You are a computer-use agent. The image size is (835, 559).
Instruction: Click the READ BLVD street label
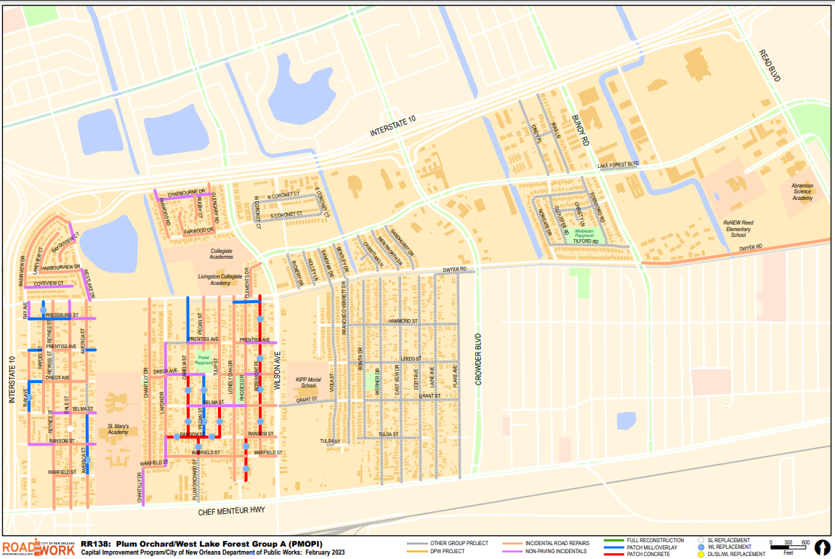coord(770,65)
